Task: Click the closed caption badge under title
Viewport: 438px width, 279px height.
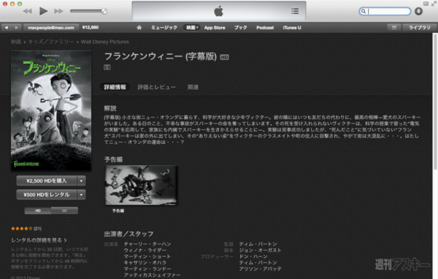Action: (x=107, y=67)
